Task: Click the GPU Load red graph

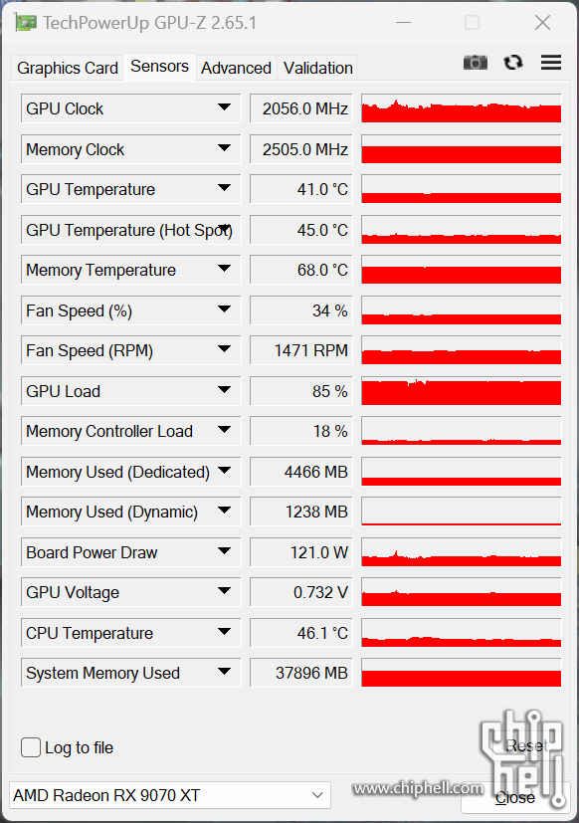Action: 461,391
